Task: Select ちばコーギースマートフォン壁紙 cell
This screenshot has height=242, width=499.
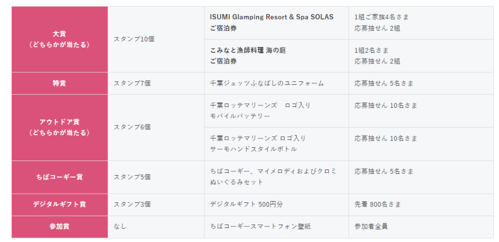Action: point(276,227)
